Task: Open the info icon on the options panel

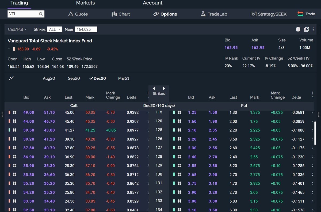Action: click(x=298, y=29)
